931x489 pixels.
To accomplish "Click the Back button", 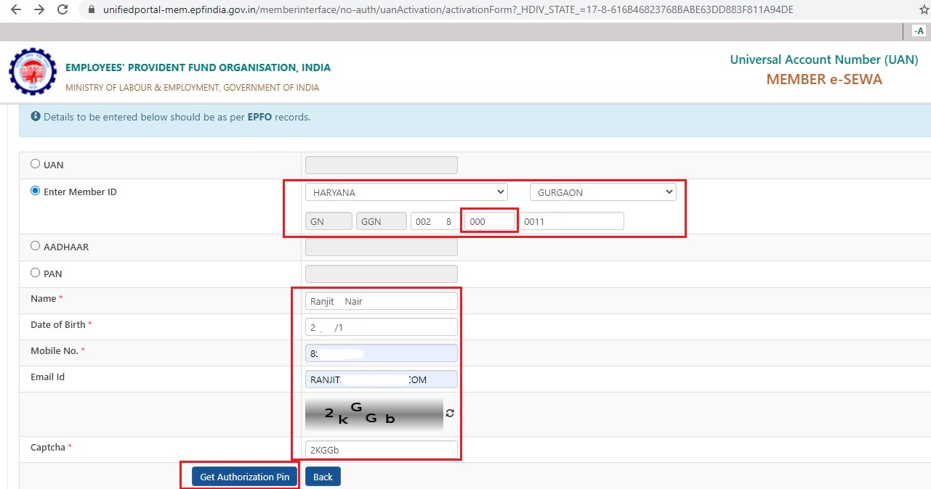I will (323, 477).
